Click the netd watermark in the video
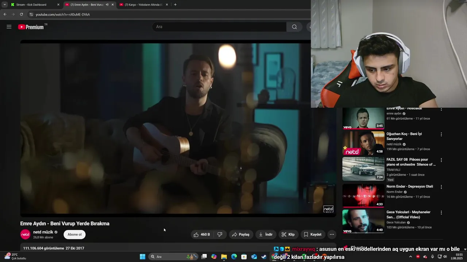 tap(328, 209)
